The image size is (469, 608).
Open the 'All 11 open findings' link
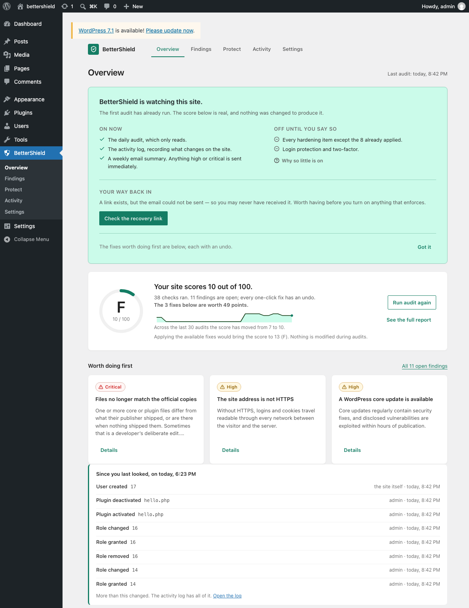click(424, 366)
